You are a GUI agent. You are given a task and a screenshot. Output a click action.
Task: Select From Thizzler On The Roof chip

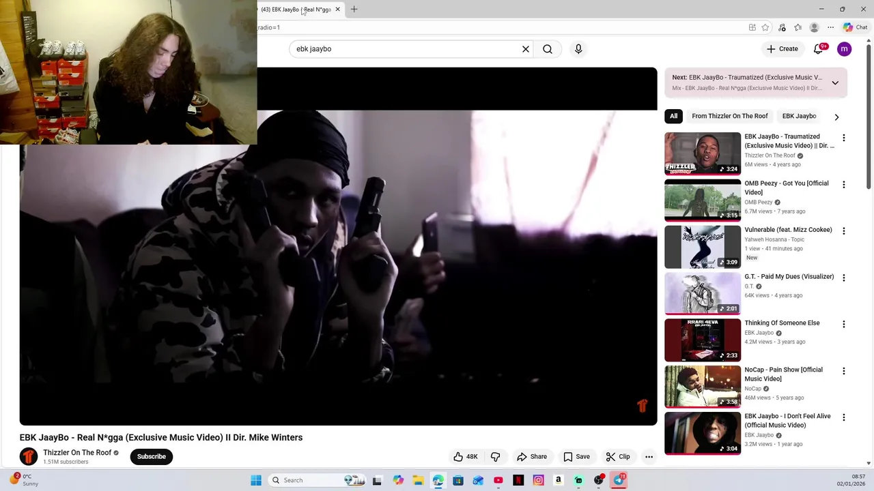click(729, 116)
